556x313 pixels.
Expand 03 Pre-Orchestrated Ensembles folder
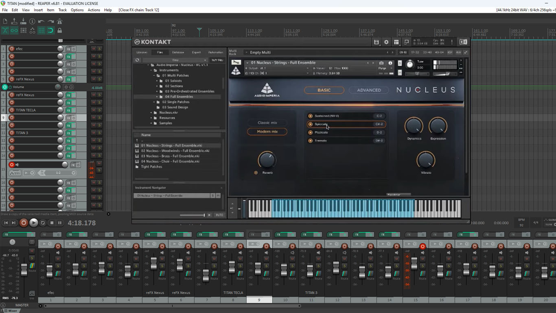click(x=157, y=91)
